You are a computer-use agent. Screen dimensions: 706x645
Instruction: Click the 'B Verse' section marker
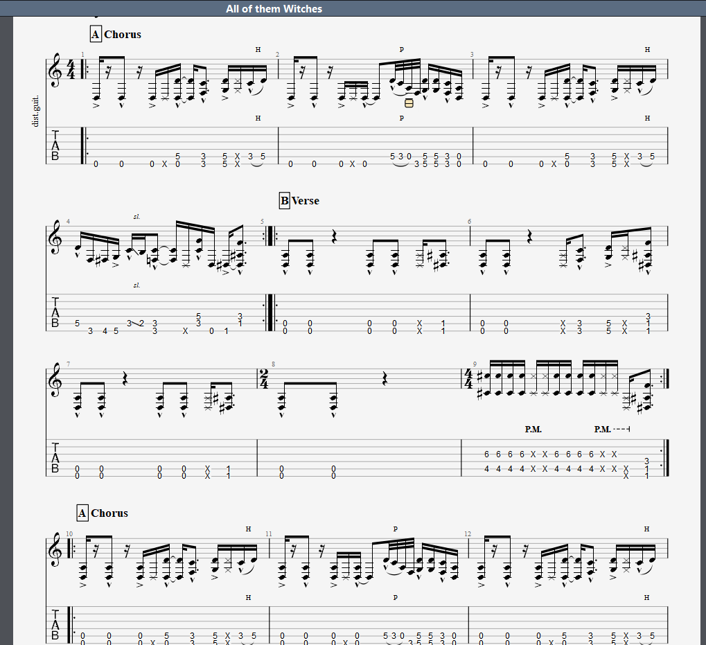click(299, 200)
